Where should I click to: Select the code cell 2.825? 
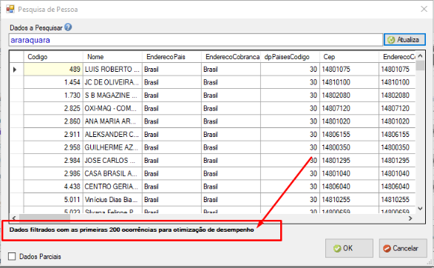pos(53,108)
